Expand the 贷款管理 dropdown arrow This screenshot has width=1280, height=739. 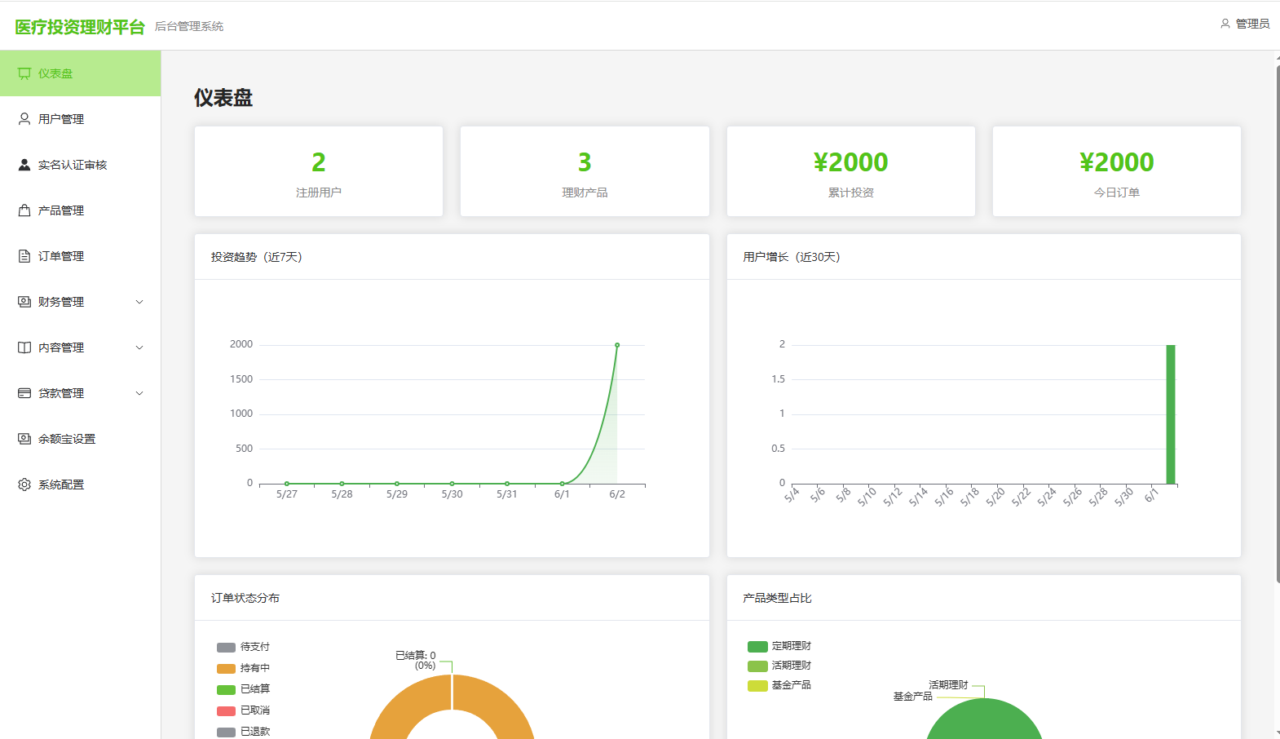(x=139, y=393)
